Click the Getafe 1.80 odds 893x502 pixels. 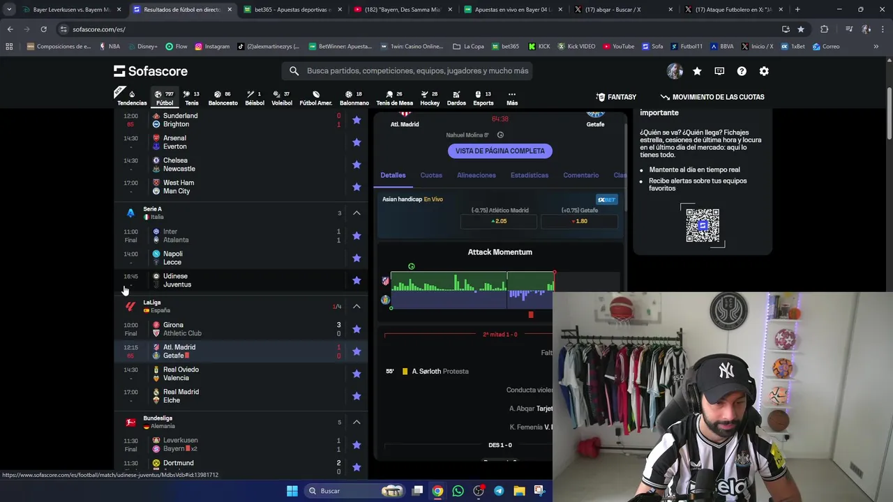click(579, 221)
